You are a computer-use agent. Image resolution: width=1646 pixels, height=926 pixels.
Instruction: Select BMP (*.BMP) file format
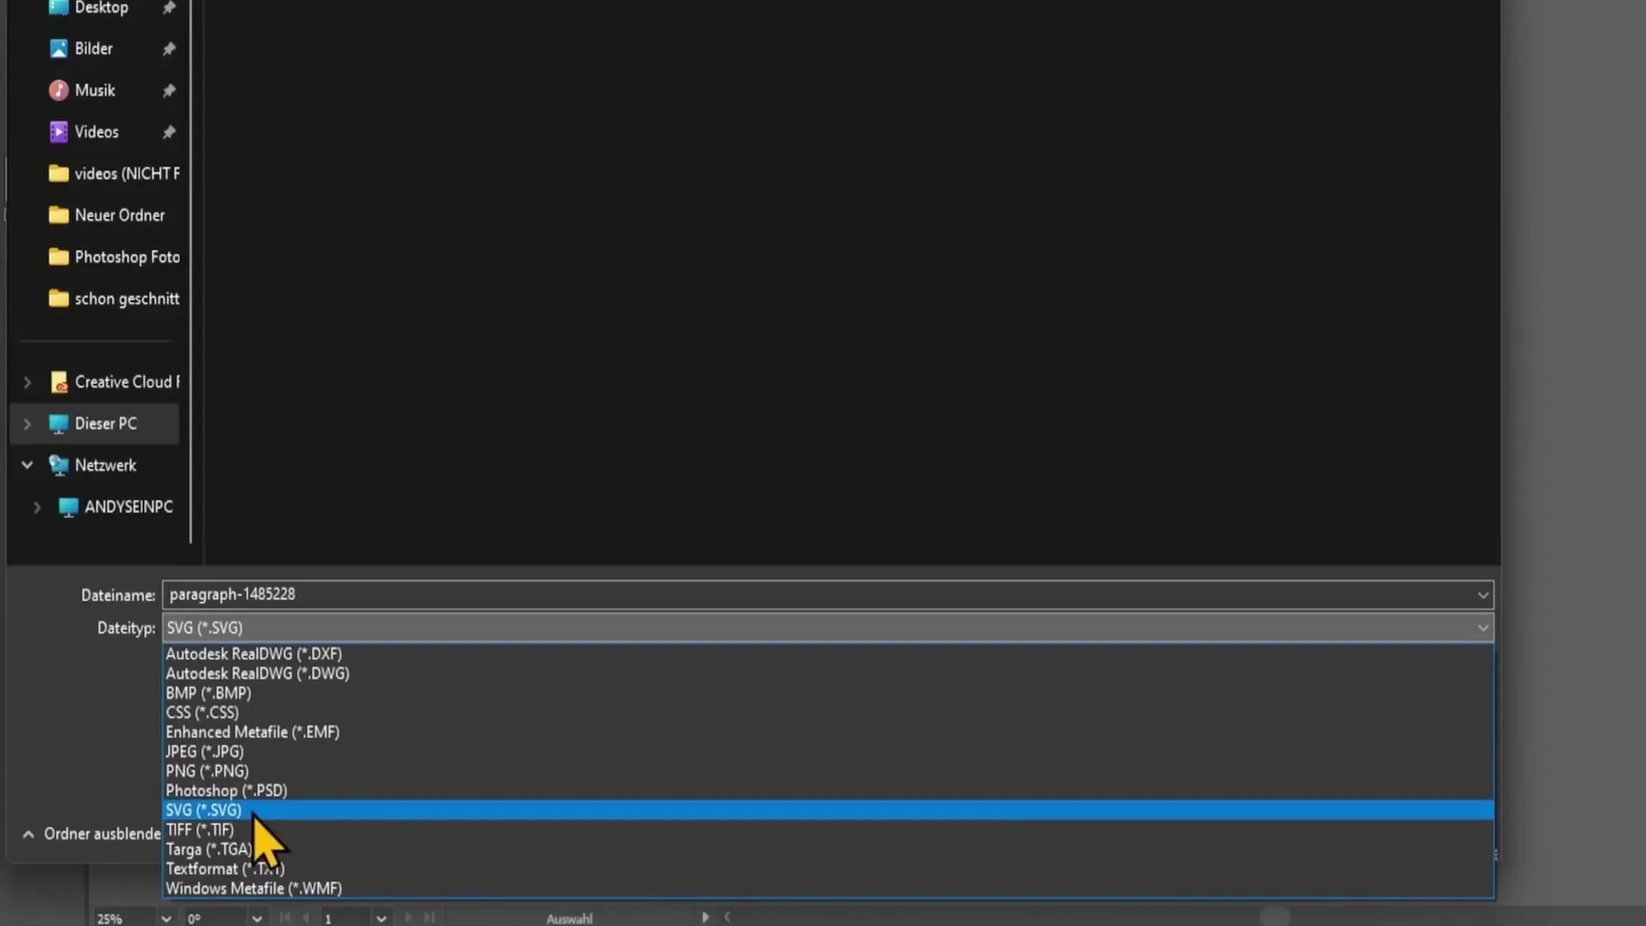(x=207, y=692)
